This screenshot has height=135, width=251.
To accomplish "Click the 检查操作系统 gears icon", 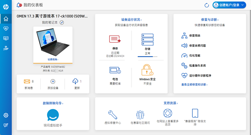I will tap(184, 66).
